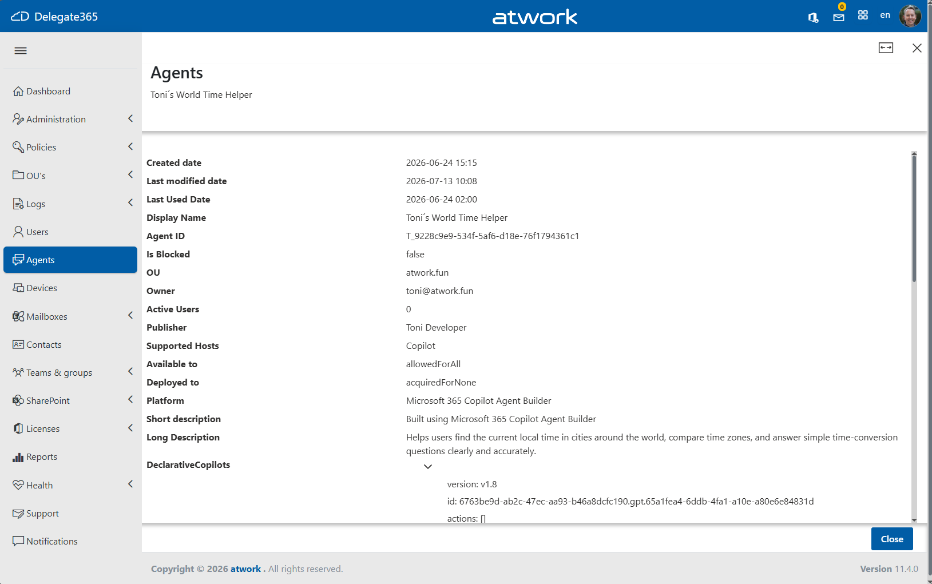Expand the Health submenu chevron
The width and height of the screenshot is (932, 584).
[x=130, y=484]
